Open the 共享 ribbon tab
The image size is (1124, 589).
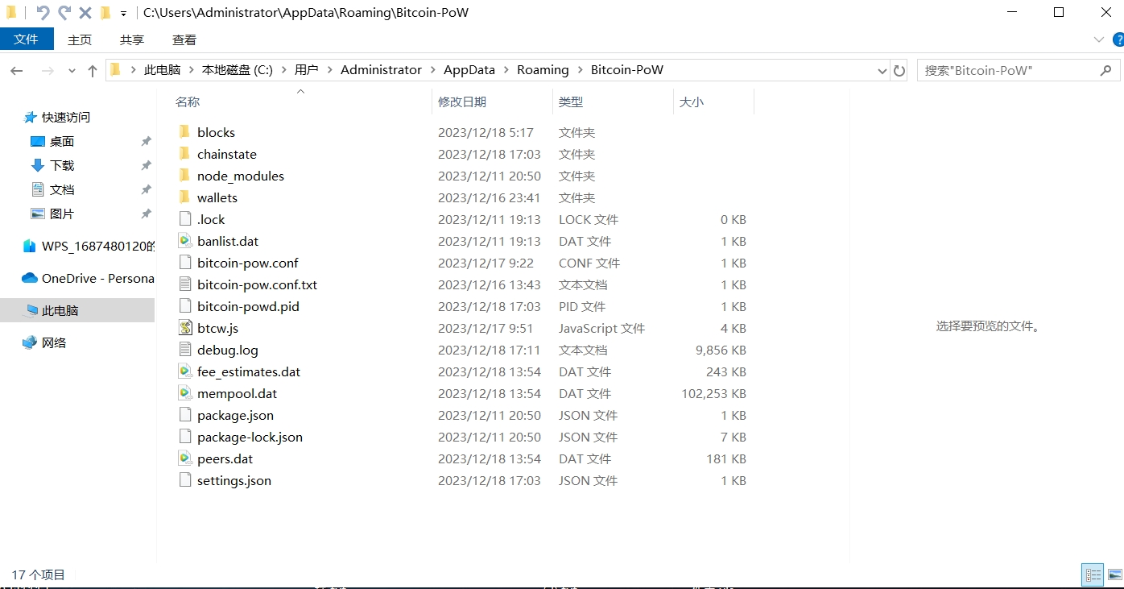pos(132,39)
